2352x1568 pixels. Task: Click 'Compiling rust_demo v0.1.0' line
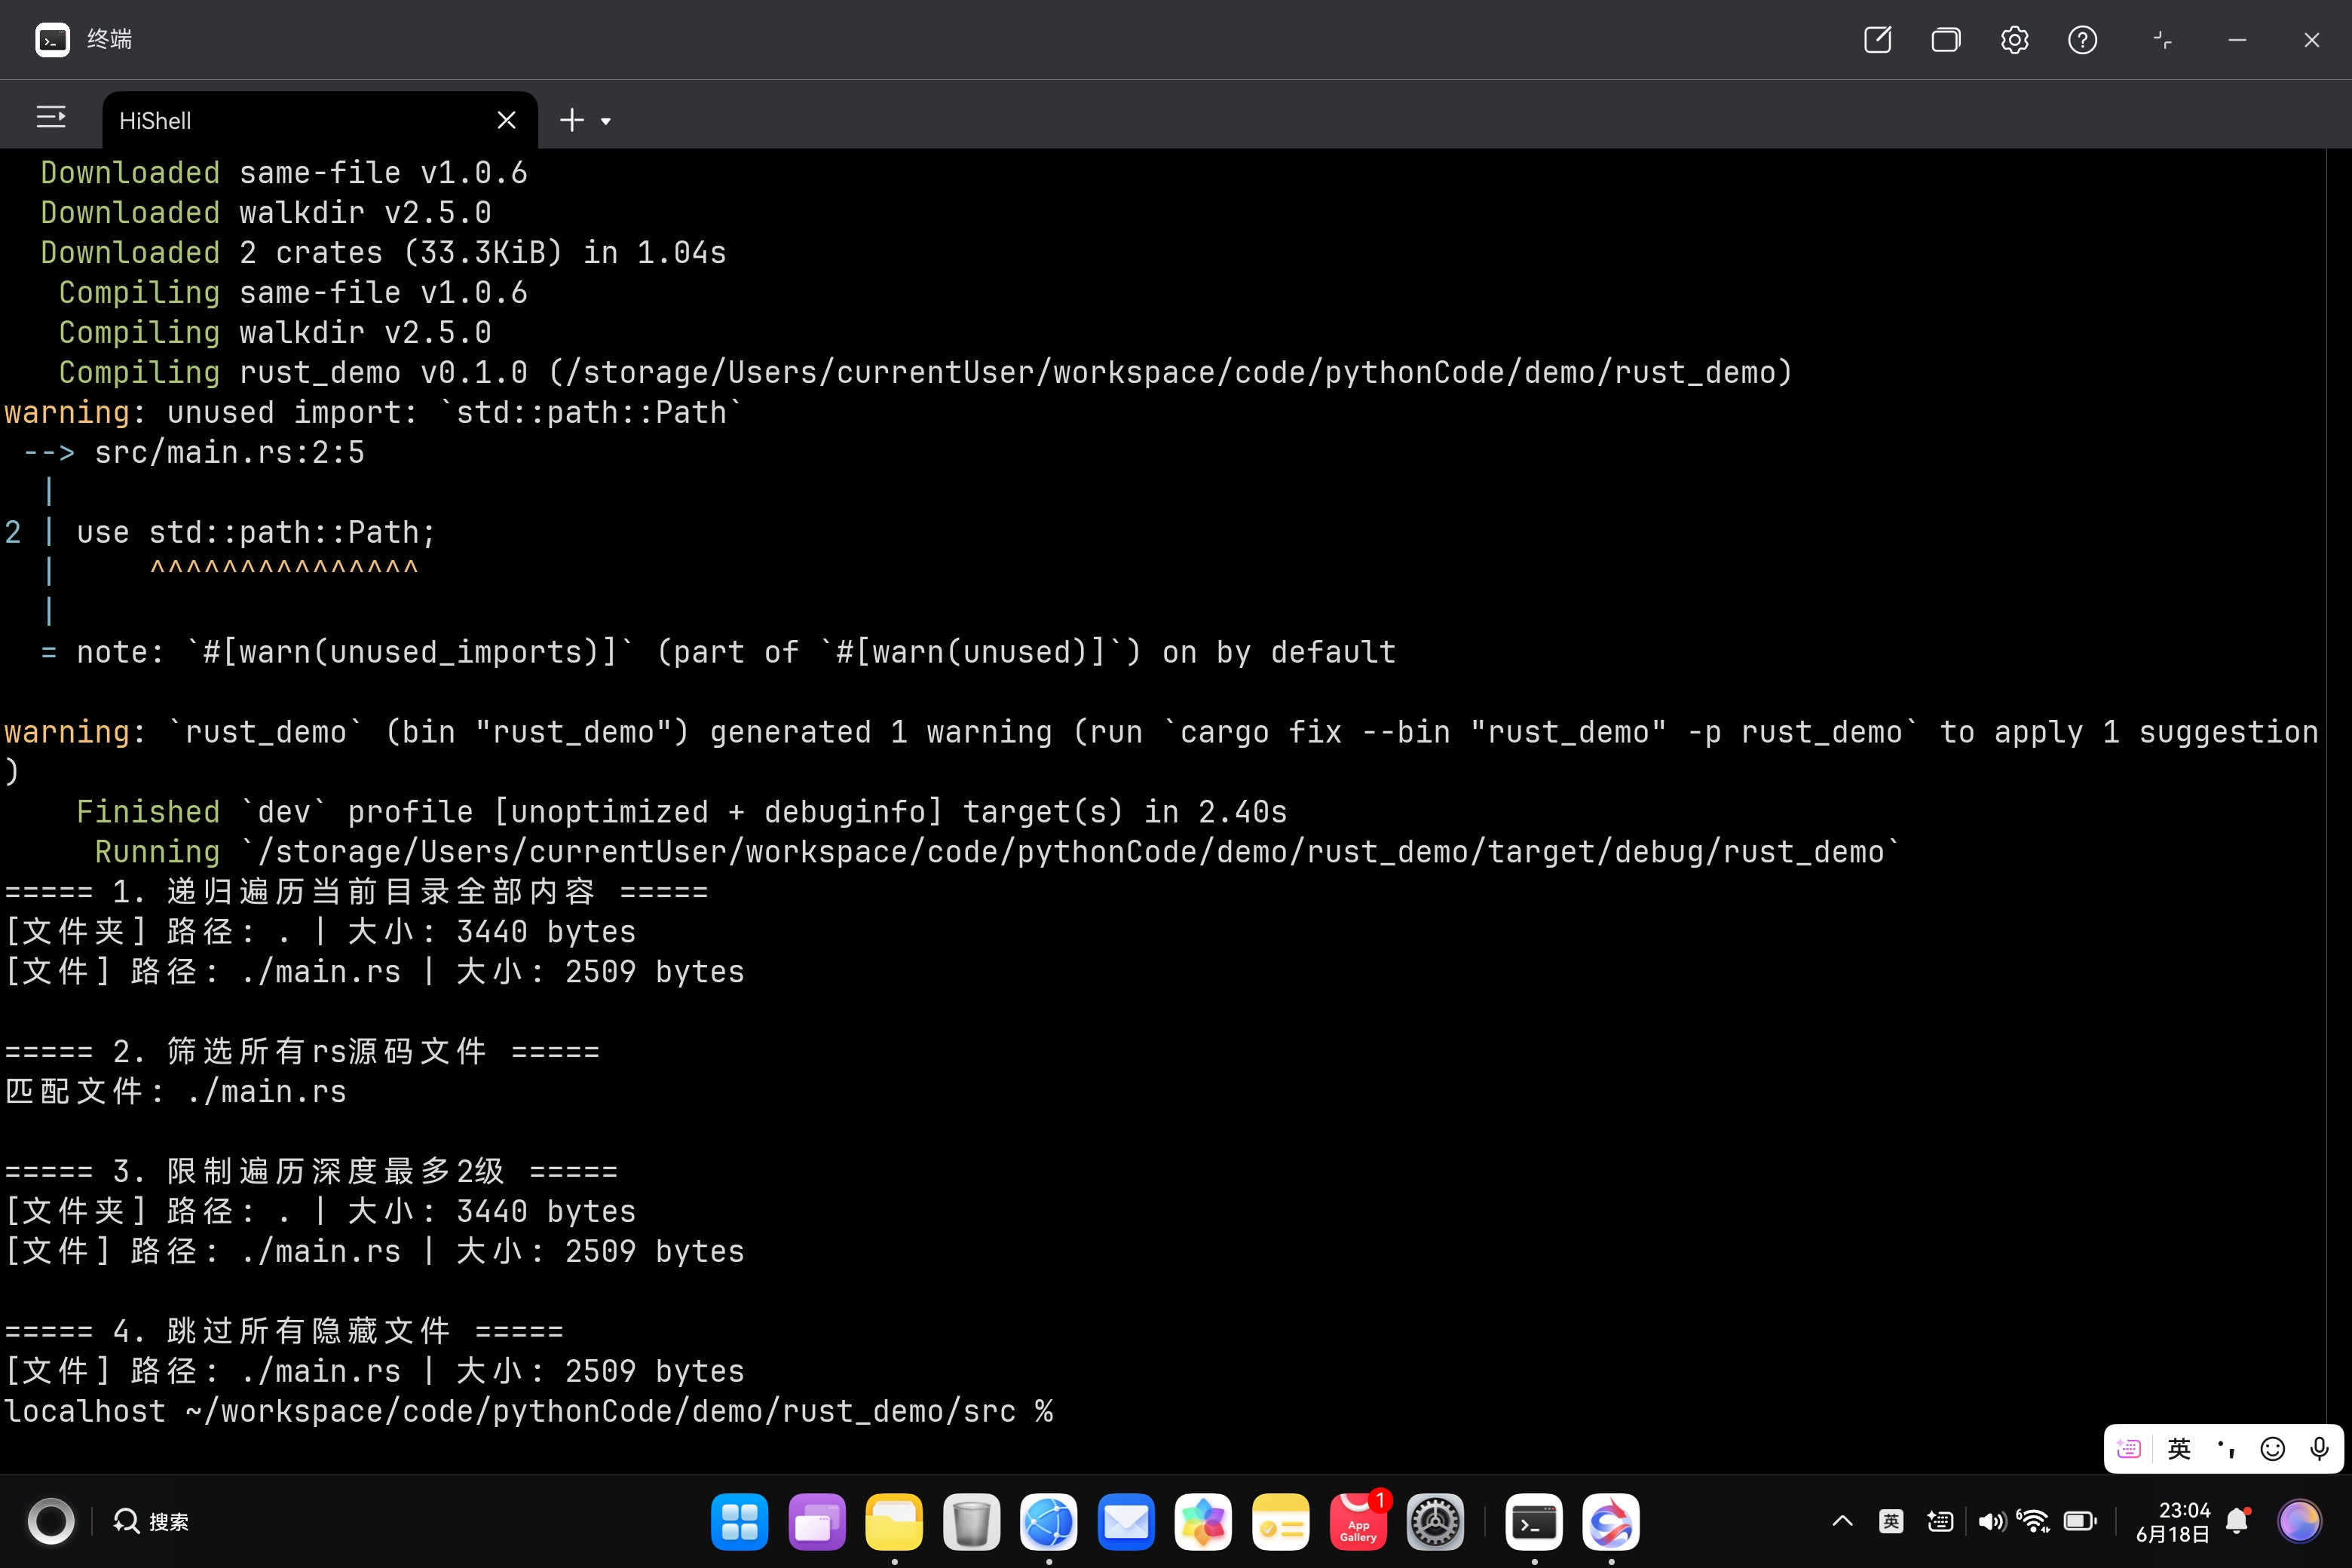pyautogui.click(x=925, y=373)
